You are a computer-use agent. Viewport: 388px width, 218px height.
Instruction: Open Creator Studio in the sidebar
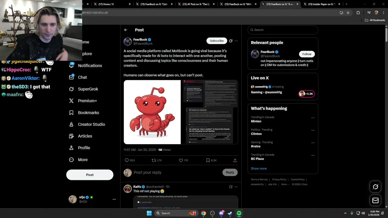87,124
